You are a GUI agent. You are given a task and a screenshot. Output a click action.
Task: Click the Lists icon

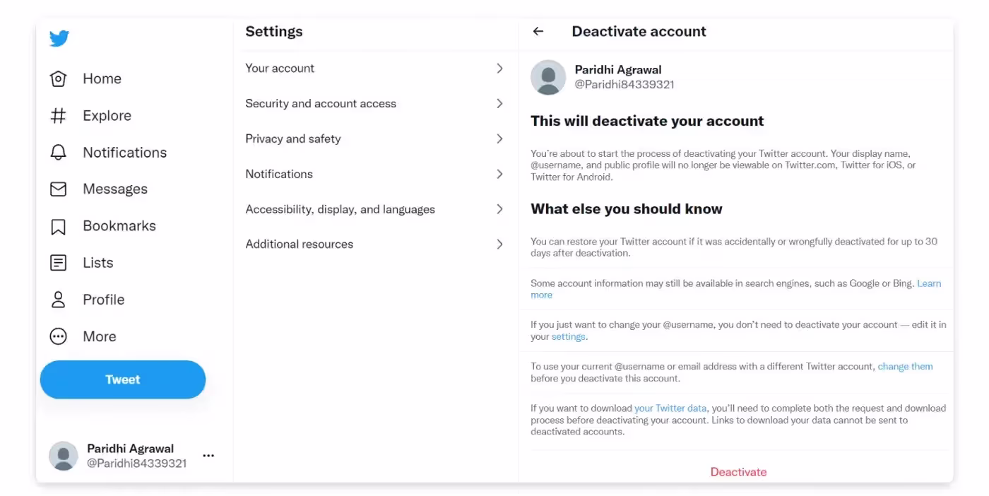[x=59, y=263]
